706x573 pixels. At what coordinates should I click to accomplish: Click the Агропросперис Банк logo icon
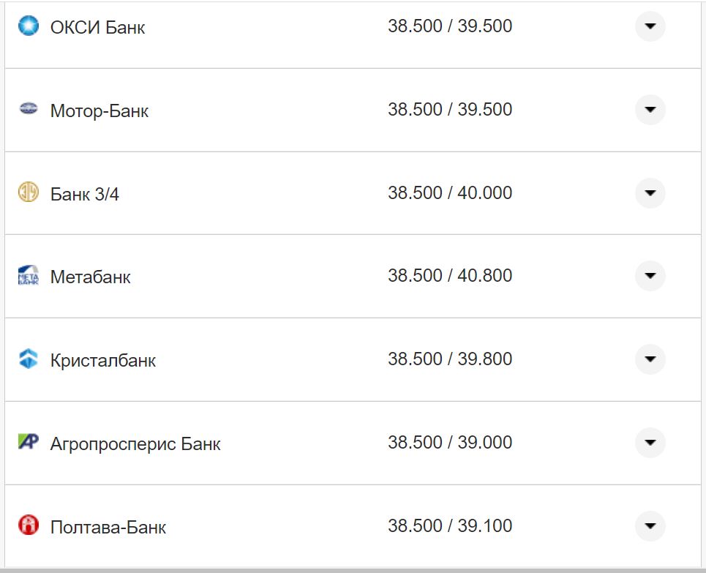pyautogui.click(x=28, y=443)
